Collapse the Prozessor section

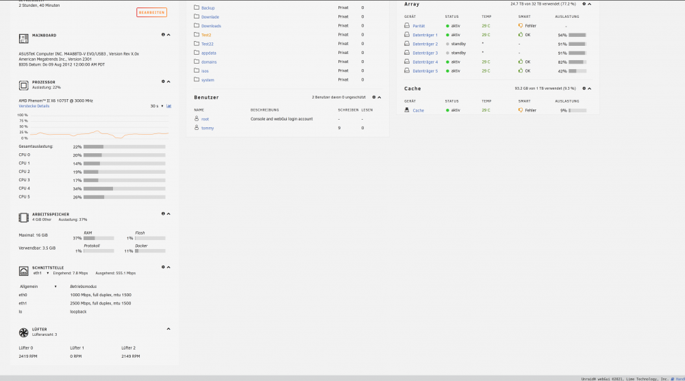169,81
